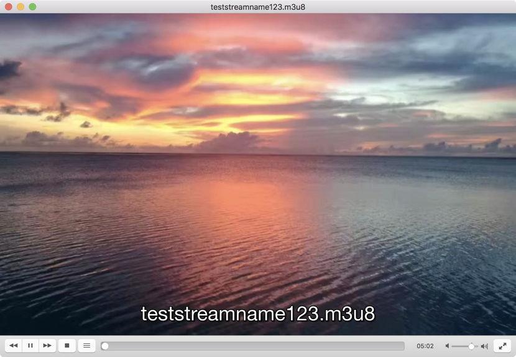Click the teststreamname123.m3u8 overlay text on video
This screenshot has width=516, height=357.
point(257,314)
